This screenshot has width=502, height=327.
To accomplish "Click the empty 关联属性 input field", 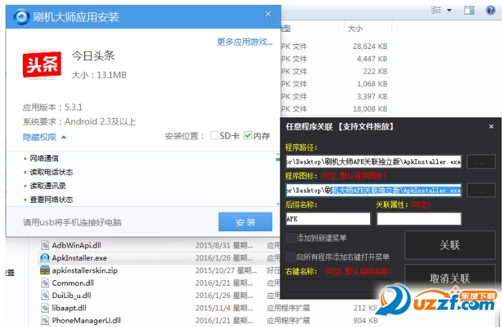I will click(419, 219).
